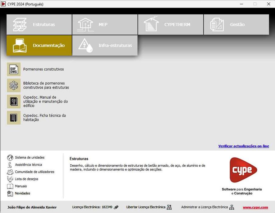The width and height of the screenshot is (275, 213).
Task: Launch Cypedoc Ficha técnica icon
Action: coord(14,118)
